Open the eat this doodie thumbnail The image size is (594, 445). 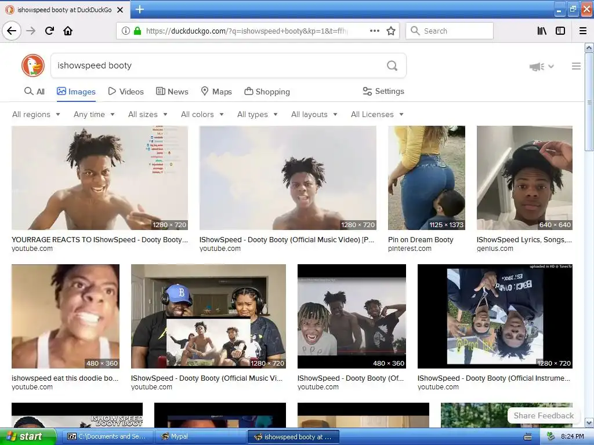66,316
